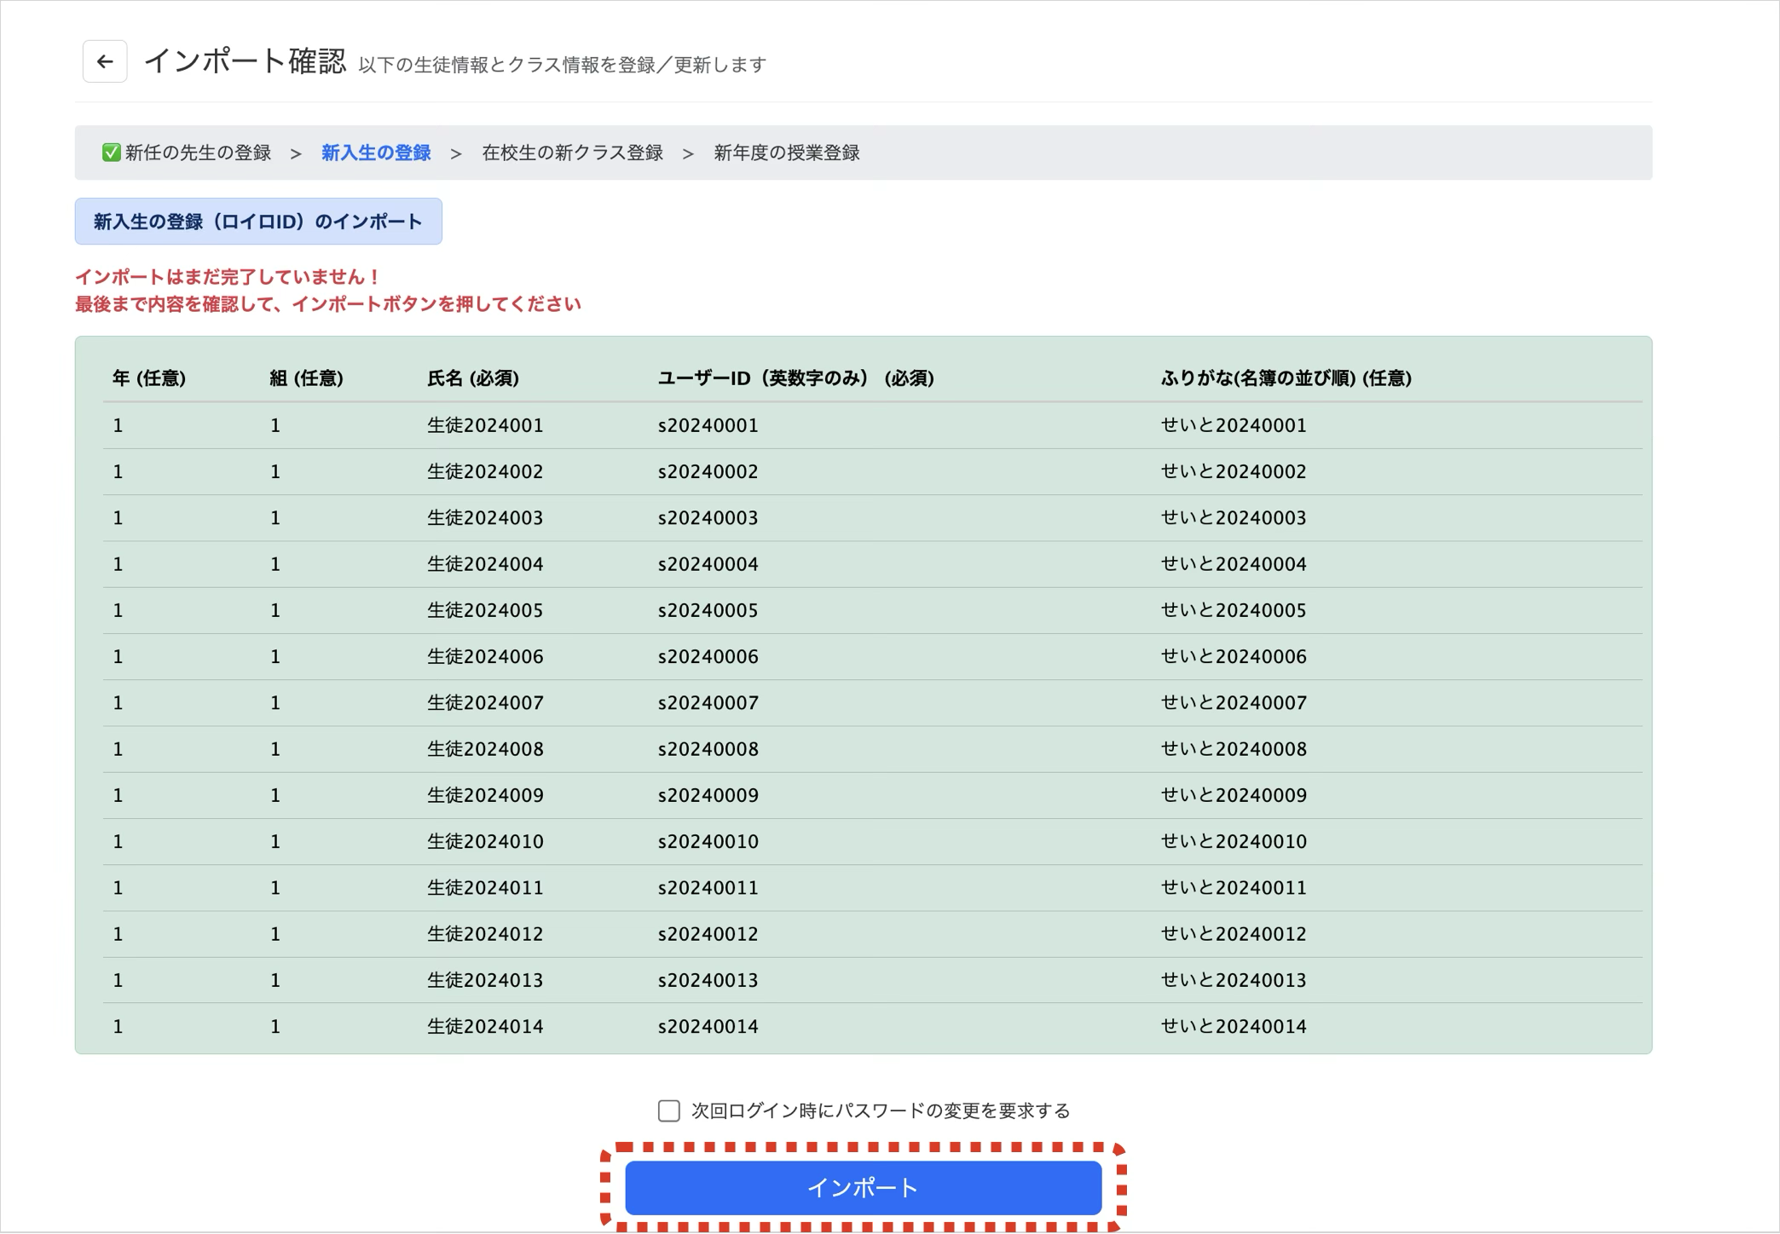
Task: Click the back arrow button
Action: click(105, 61)
